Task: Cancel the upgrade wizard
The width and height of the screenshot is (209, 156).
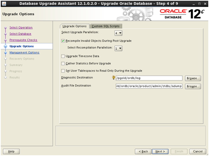Action: click(198, 152)
